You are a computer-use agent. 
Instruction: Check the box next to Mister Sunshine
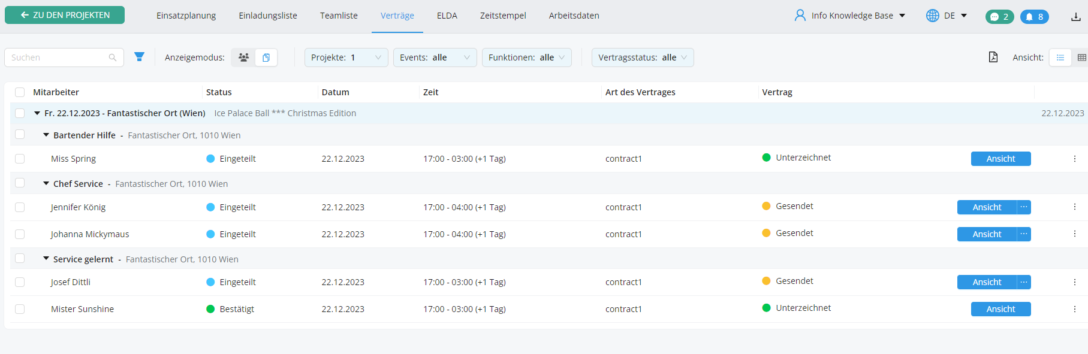click(20, 309)
